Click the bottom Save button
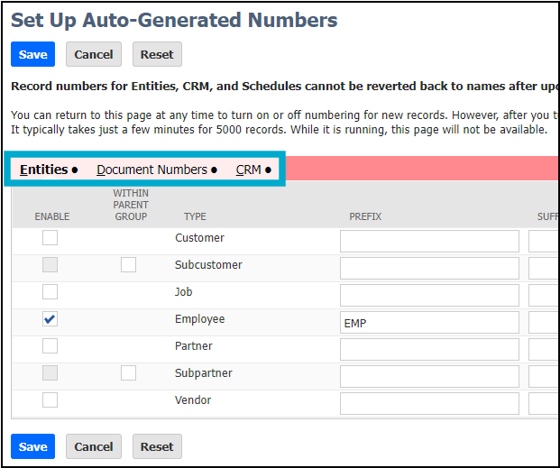Screen dimensions: 560x468 (32, 446)
